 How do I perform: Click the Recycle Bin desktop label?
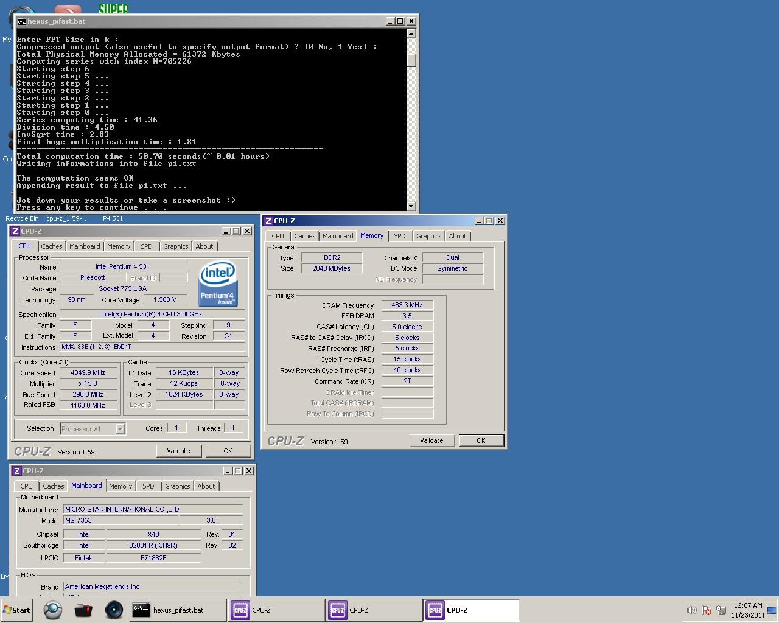22,218
